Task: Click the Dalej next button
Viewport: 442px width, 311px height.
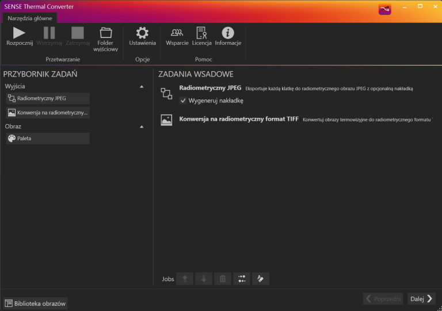Action: (x=421, y=298)
